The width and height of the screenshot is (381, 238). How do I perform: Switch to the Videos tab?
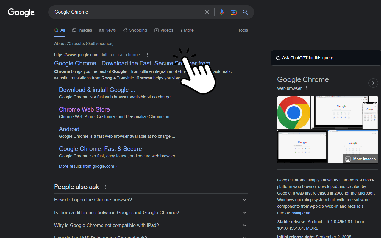coord(164,30)
